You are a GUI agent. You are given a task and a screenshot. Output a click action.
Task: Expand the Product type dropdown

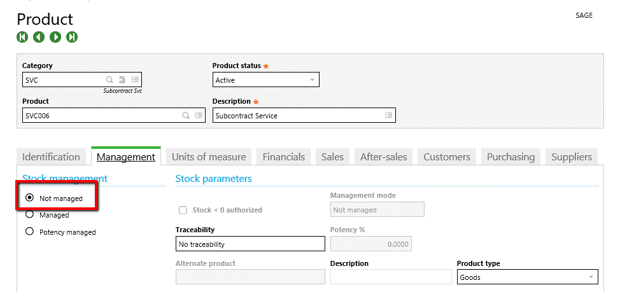click(x=591, y=277)
